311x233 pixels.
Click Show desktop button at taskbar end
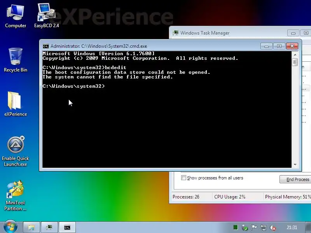pyautogui.click(x=308, y=227)
